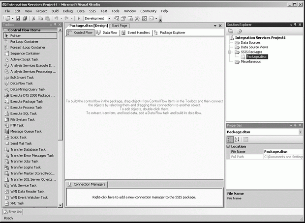Open the Build menu
This screenshot has height=223, width=305.
(55, 11)
